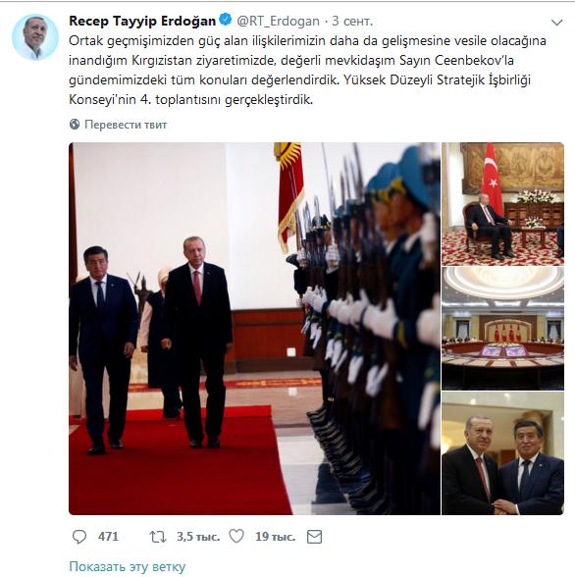Screen dimensions: 575x577
Task: Click the 19 тыс. likes count
Action: [x=275, y=537]
